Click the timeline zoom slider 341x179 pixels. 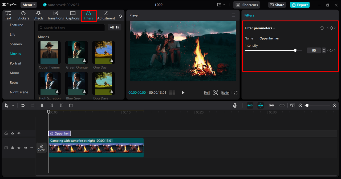(317, 106)
